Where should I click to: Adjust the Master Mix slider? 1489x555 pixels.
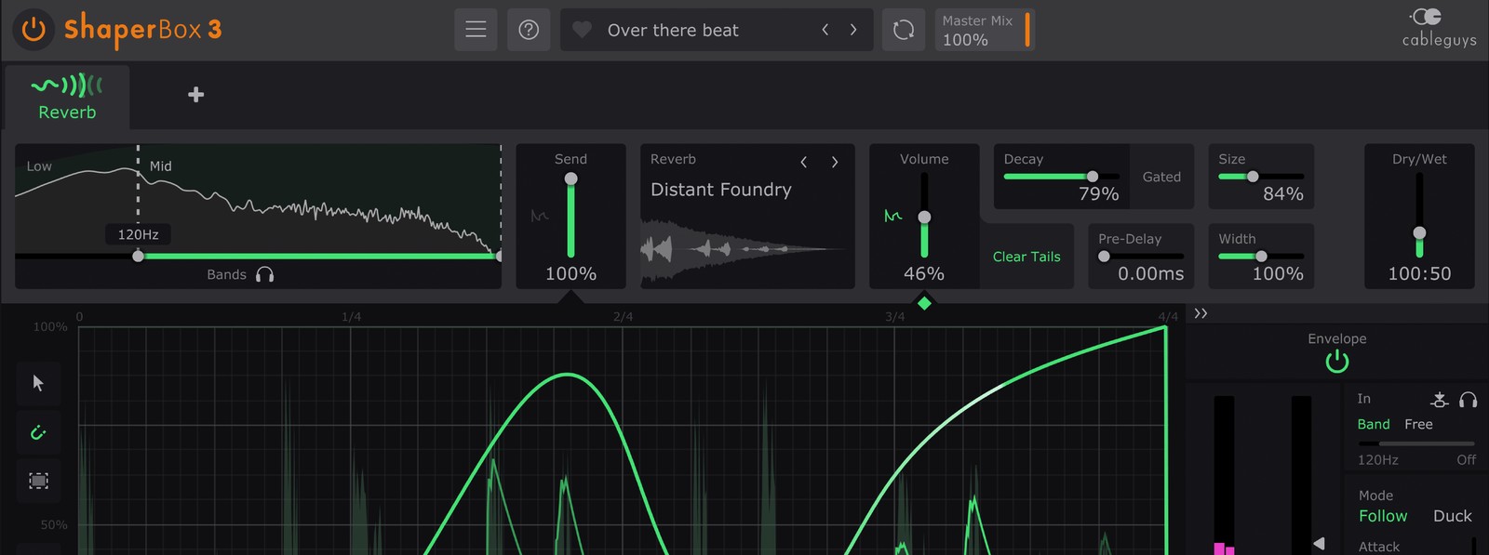tap(1027, 30)
